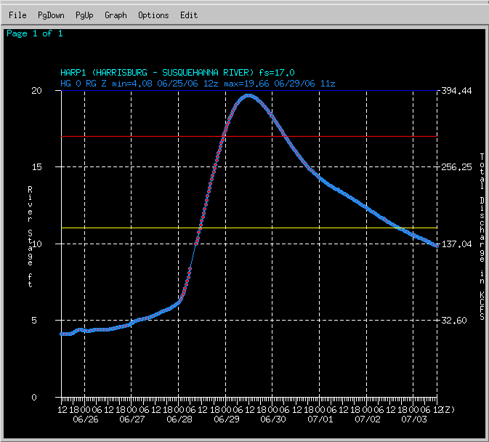Click the min/max stage summary line
489x442 pixels.
pyautogui.click(x=198, y=84)
